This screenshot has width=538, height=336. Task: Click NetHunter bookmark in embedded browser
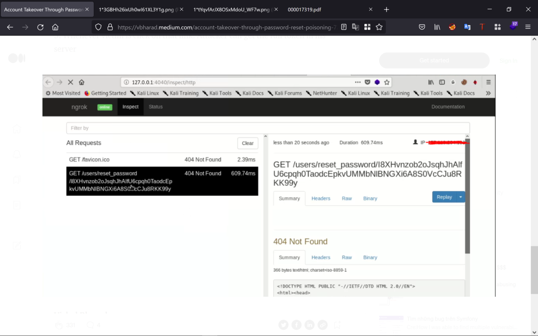321,93
